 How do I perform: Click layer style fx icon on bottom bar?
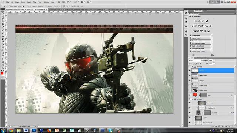pos(216,126)
